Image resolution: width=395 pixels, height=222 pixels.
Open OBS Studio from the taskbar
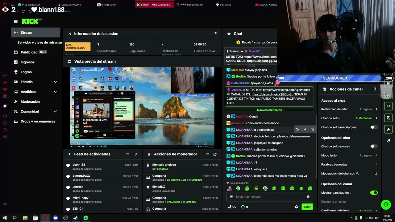point(65,218)
